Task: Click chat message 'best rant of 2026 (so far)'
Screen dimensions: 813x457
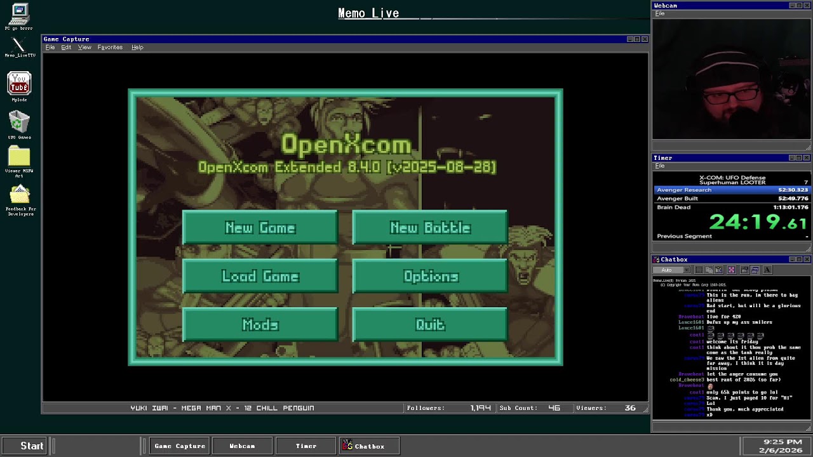Action: tap(744, 380)
